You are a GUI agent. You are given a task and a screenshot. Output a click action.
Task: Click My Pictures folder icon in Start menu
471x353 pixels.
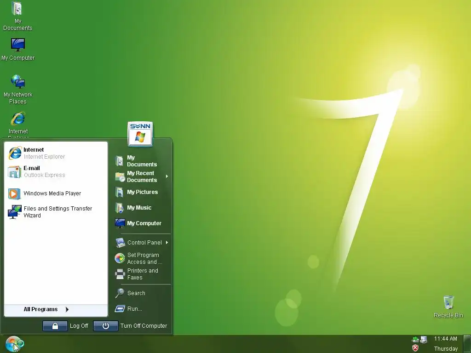(x=119, y=192)
